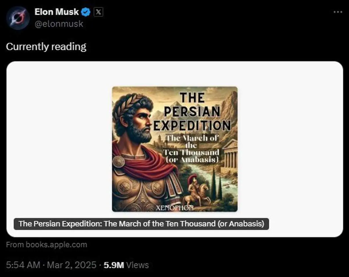This screenshot has width=349, height=277.
Task: Open Elon Musk's profile avatar
Action: (x=18, y=18)
